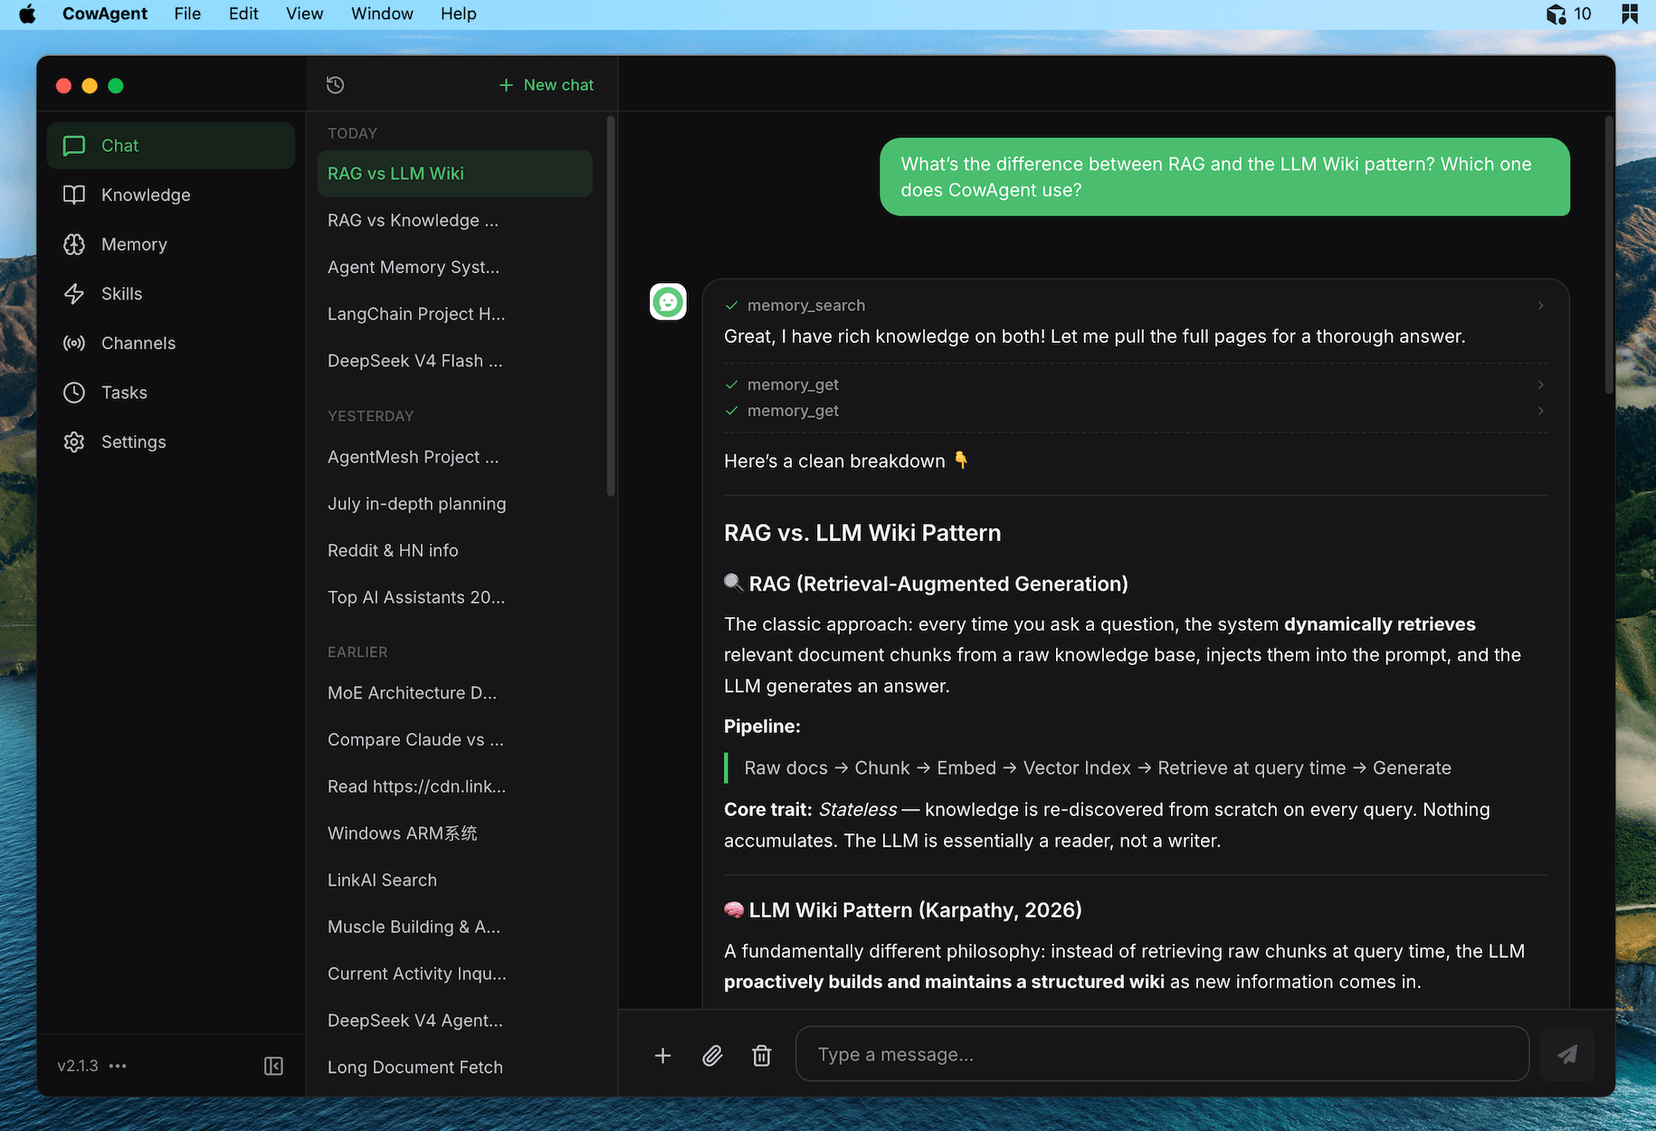Open the bookmark-style menu bar icon at far right
This screenshot has width=1656, height=1131.
(x=1630, y=14)
